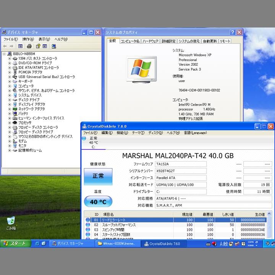Click the 生の値 column header
Viewport: 275px width, 275px height.
pyautogui.click(x=251, y=214)
